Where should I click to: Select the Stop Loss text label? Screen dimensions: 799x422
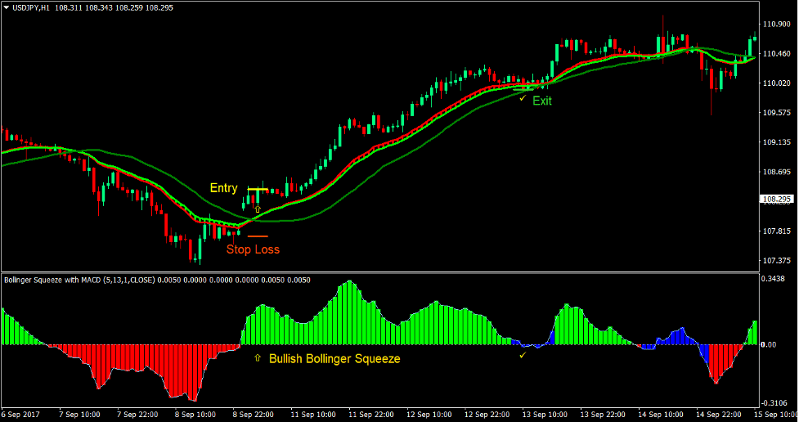[253, 249]
